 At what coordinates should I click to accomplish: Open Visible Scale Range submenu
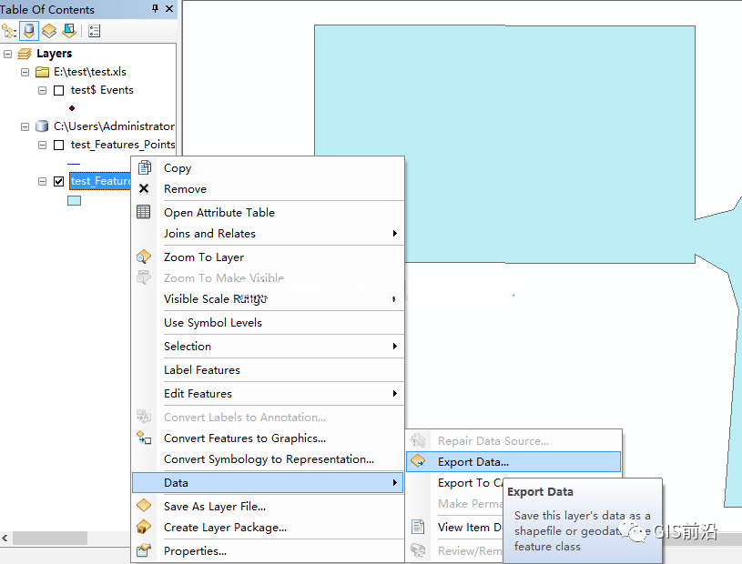click(268, 298)
